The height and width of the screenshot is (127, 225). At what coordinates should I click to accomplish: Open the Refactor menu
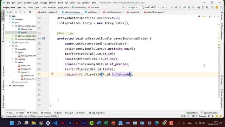pos(52,2)
